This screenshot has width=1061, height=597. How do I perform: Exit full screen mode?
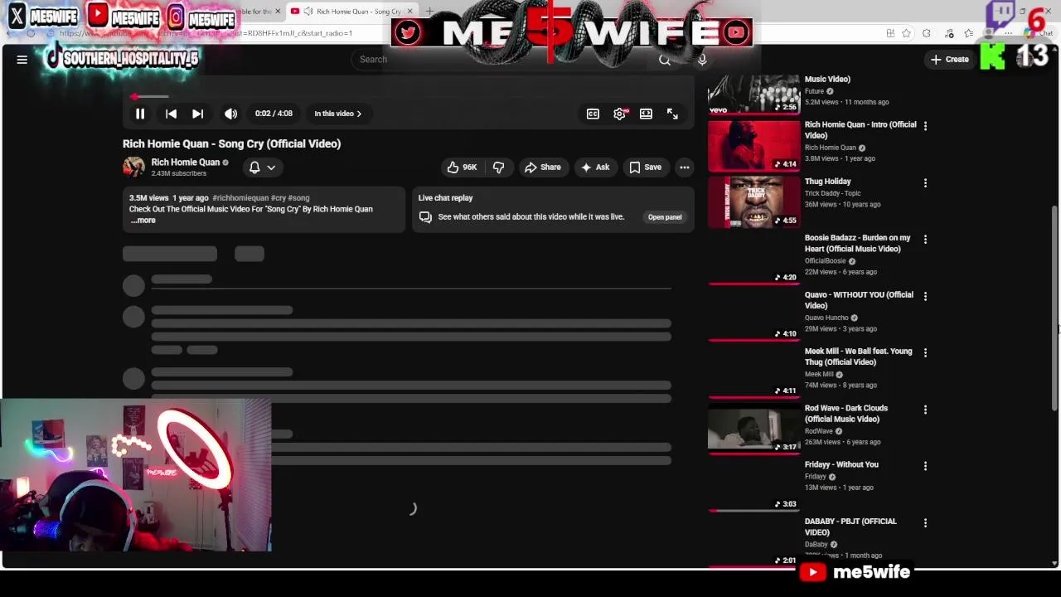point(672,114)
